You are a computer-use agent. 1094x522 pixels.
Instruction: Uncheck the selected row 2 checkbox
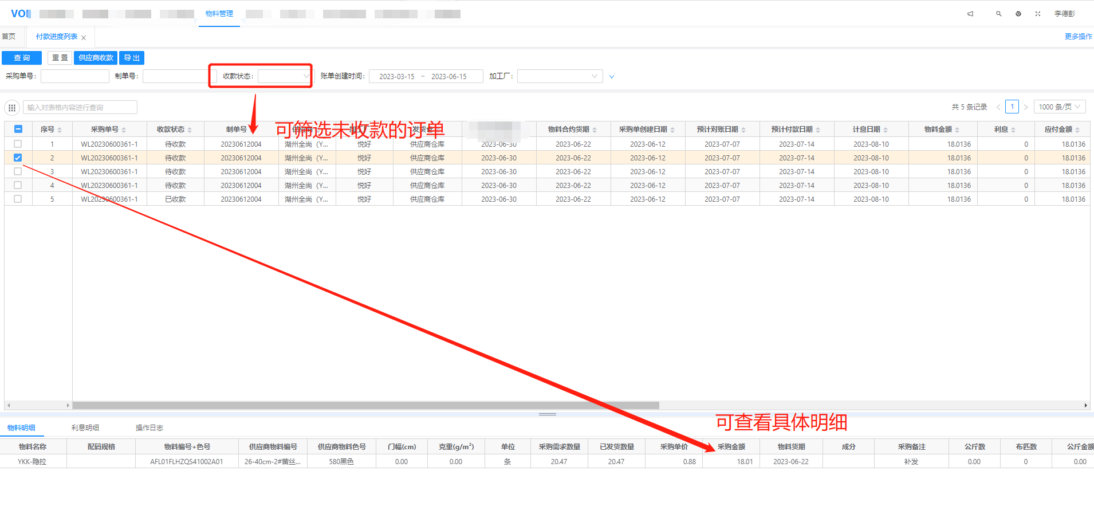[18, 158]
